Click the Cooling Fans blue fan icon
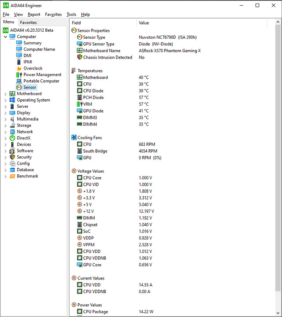 pyautogui.click(x=74, y=137)
